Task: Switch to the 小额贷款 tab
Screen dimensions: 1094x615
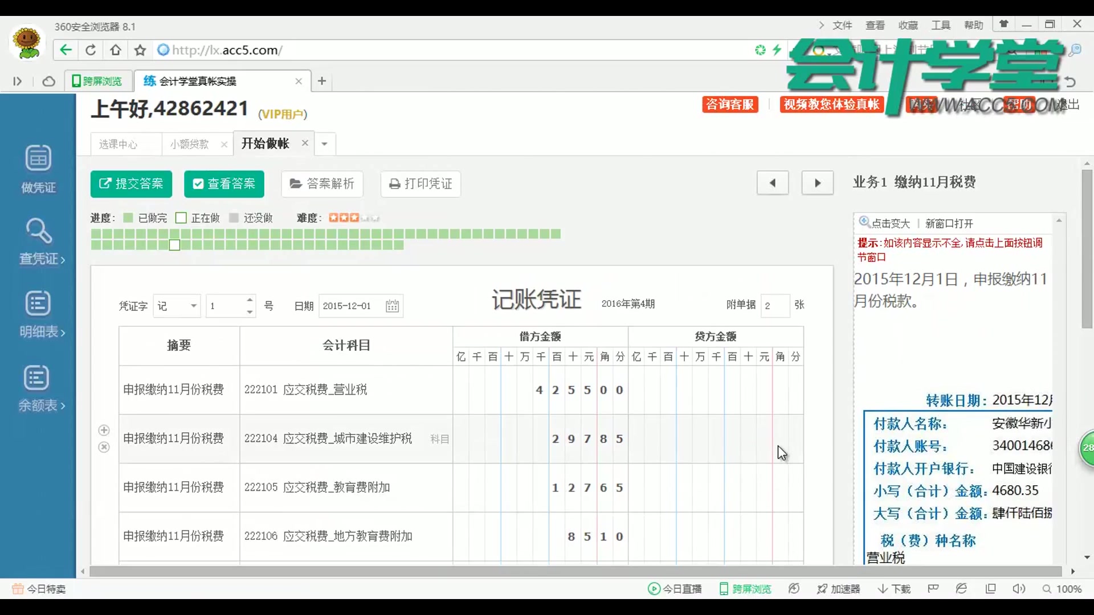Action: pos(189,144)
